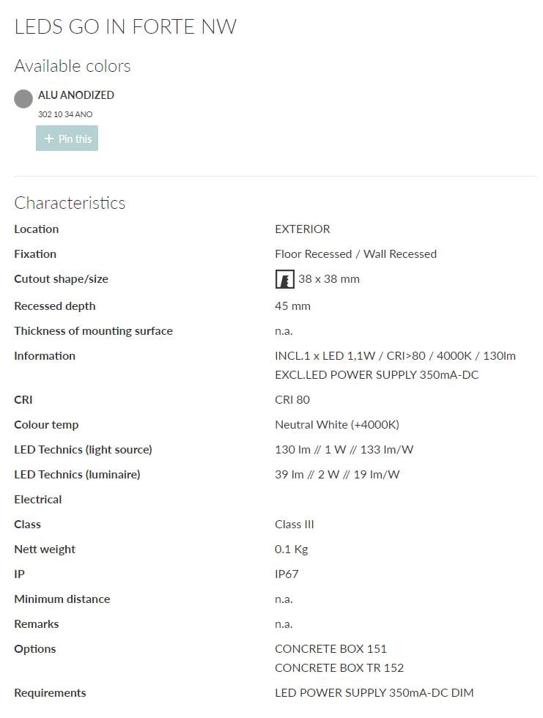
Task: Expand the Characteristics section
Action: click(70, 203)
